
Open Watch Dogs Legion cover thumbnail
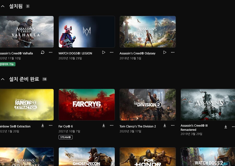[87, 32]
